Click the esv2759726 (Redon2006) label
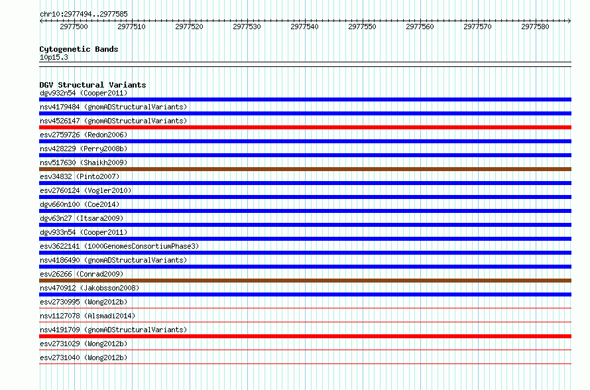The image size is (590, 390). coord(84,135)
